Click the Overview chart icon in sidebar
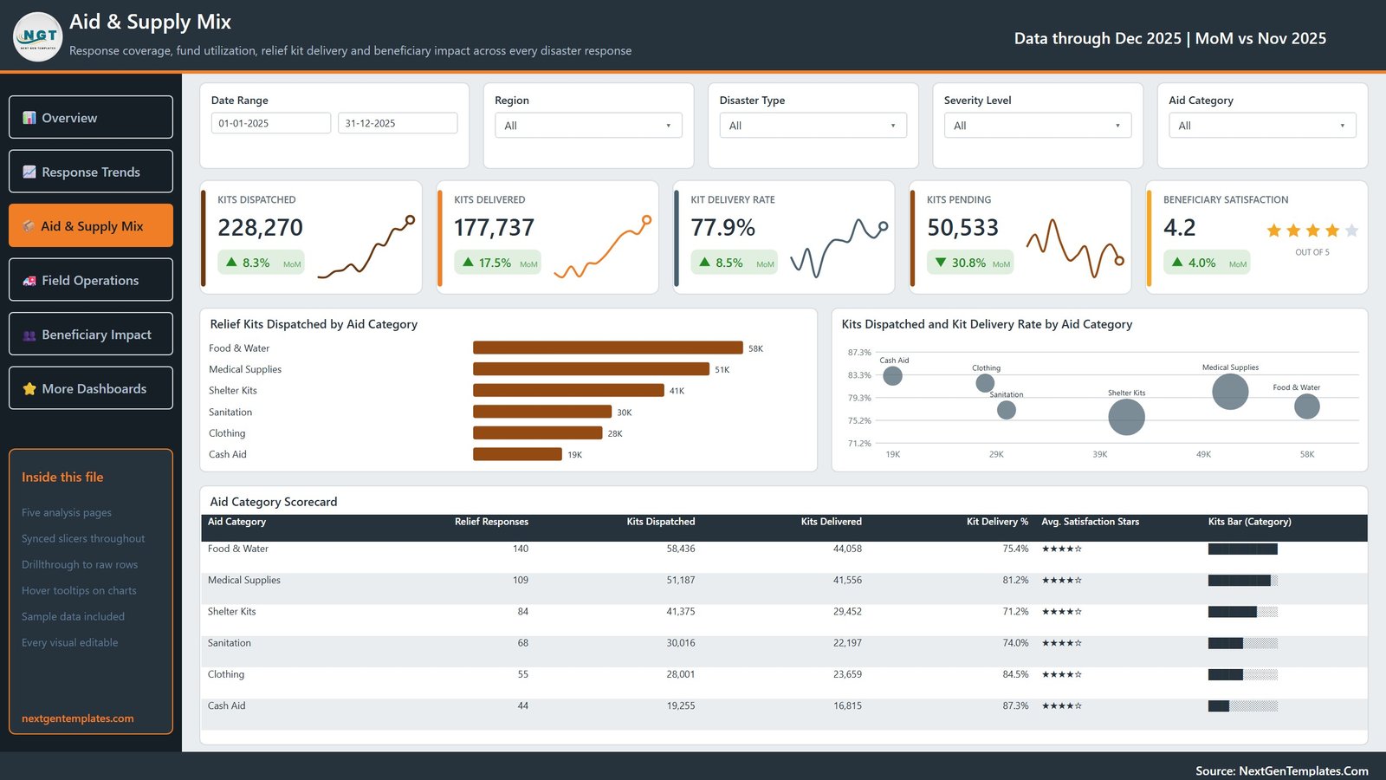The image size is (1386, 780). [x=29, y=118]
